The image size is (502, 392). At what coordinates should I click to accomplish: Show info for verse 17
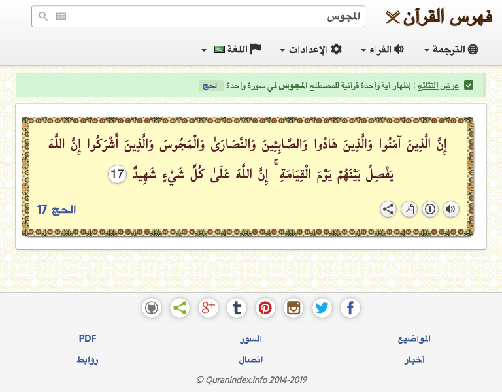[429, 209]
